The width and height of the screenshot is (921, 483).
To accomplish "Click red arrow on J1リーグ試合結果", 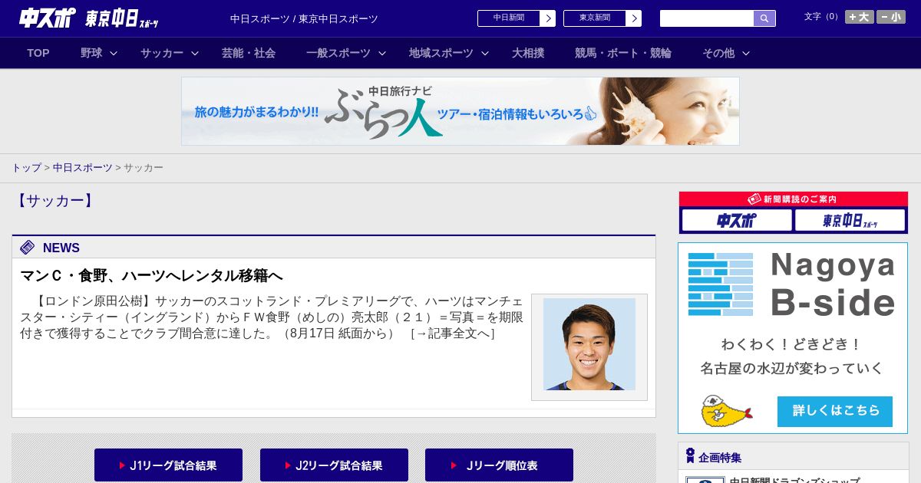I will point(122,465).
